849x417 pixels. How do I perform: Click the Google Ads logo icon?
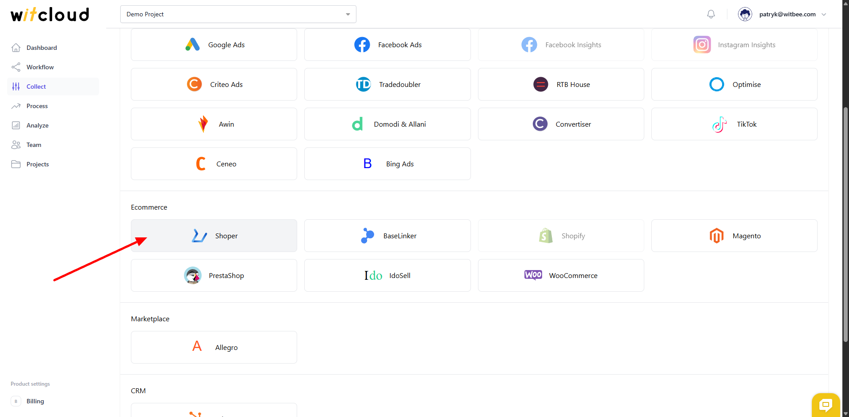point(192,45)
